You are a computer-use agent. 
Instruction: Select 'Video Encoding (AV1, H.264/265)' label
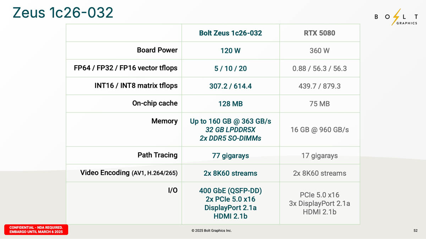(x=129, y=173)
